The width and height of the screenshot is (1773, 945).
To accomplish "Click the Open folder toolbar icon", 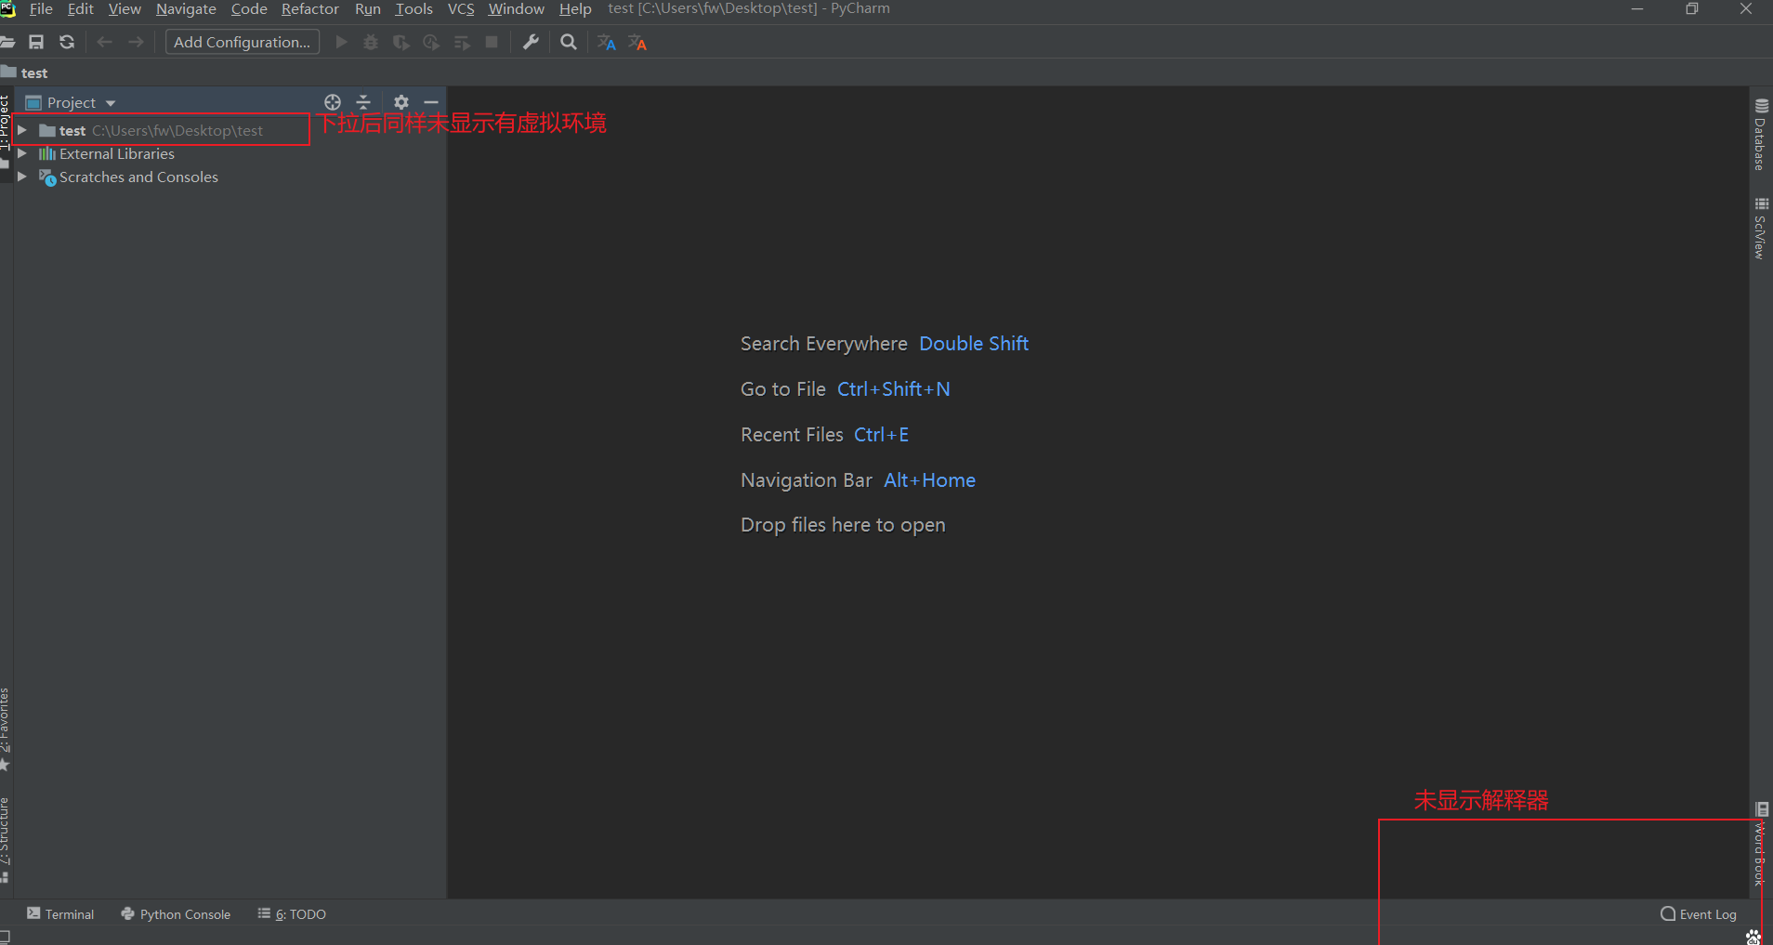I will [x=7, y=42].
